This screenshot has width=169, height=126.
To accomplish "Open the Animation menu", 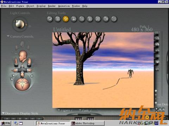I will tap(64, 6).
